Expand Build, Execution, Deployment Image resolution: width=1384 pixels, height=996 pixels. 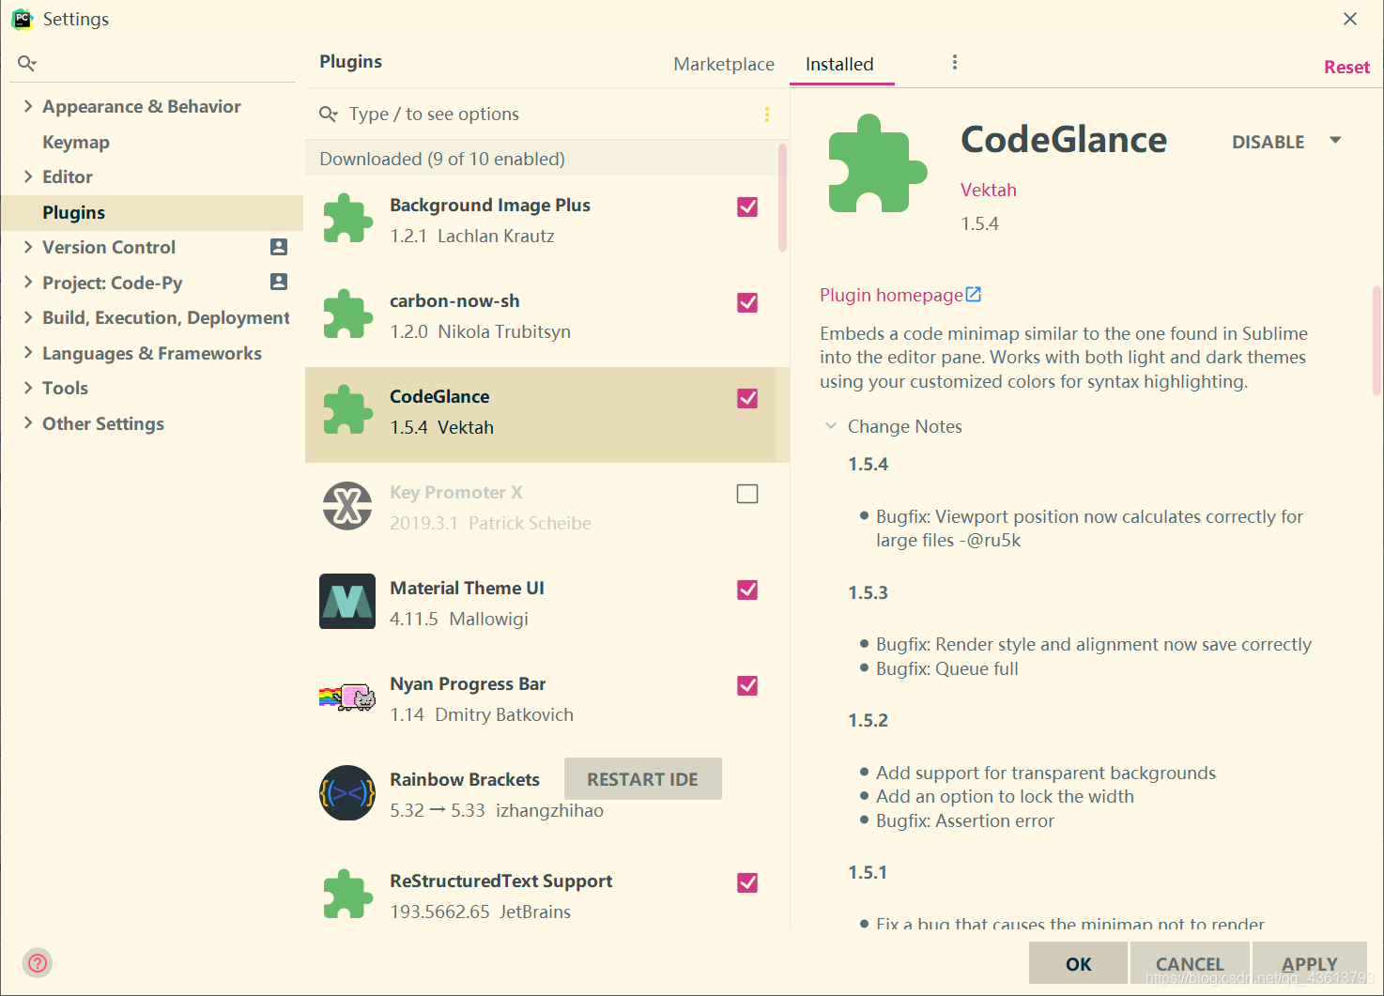click(28, 317)
